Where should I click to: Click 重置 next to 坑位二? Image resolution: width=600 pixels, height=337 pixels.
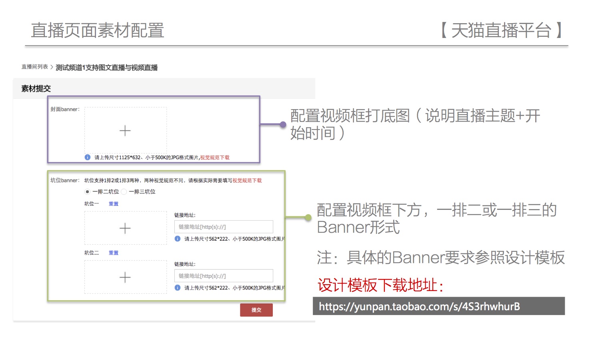114,253
